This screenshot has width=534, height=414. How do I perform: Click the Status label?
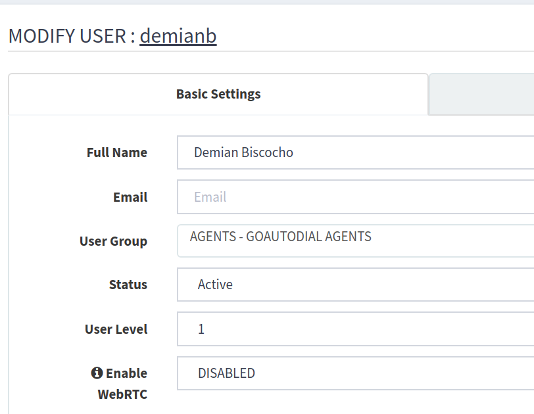(128, 285)
